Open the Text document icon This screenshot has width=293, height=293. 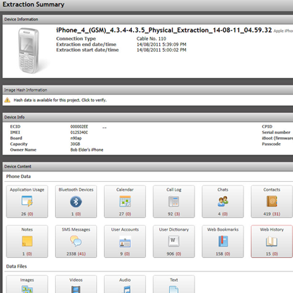click(x=174, y=289)
